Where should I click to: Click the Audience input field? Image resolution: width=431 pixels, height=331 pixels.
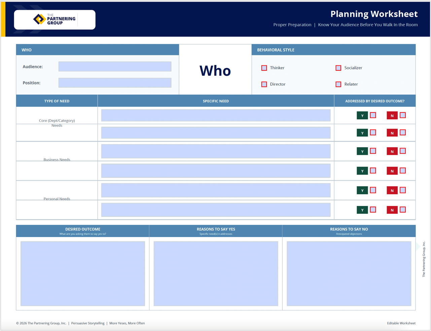click(115, 66)
